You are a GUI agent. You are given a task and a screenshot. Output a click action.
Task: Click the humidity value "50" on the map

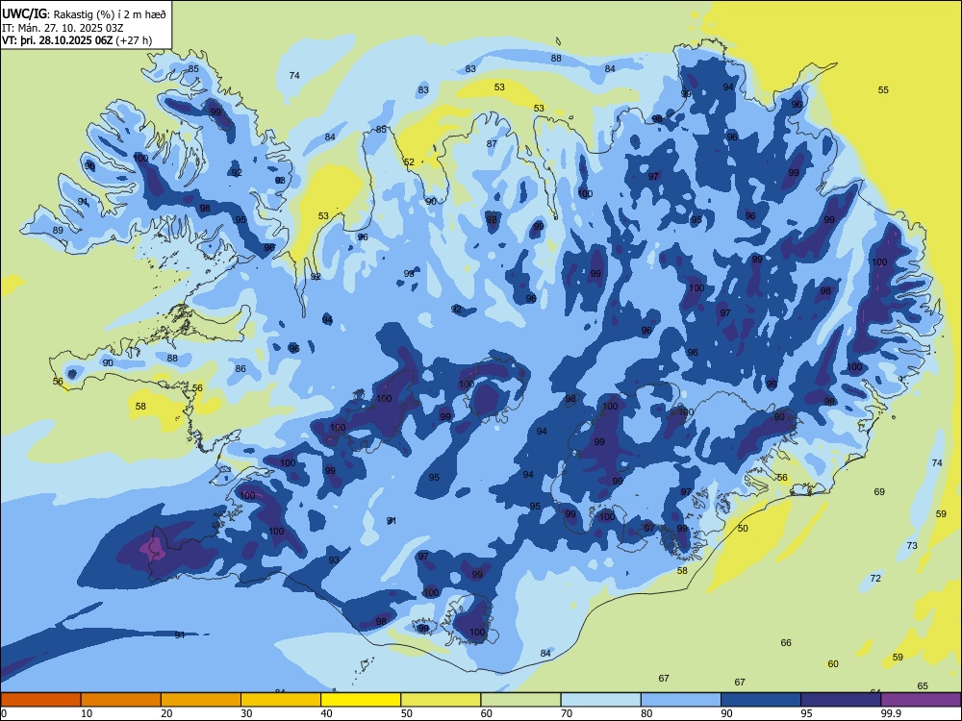743,529
